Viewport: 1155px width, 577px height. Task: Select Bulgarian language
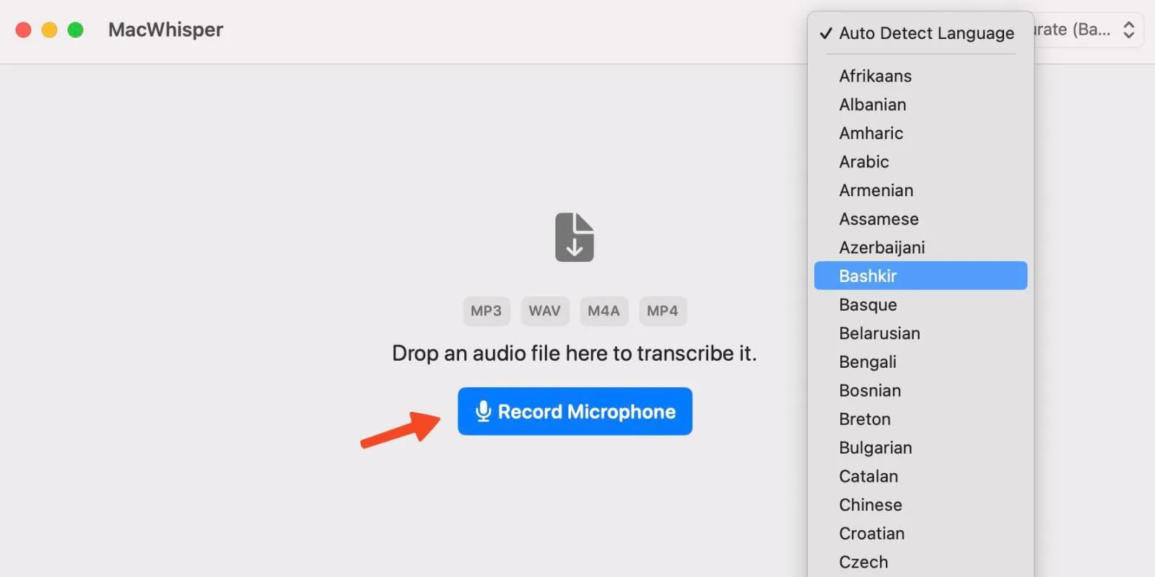tap(920, 448)
